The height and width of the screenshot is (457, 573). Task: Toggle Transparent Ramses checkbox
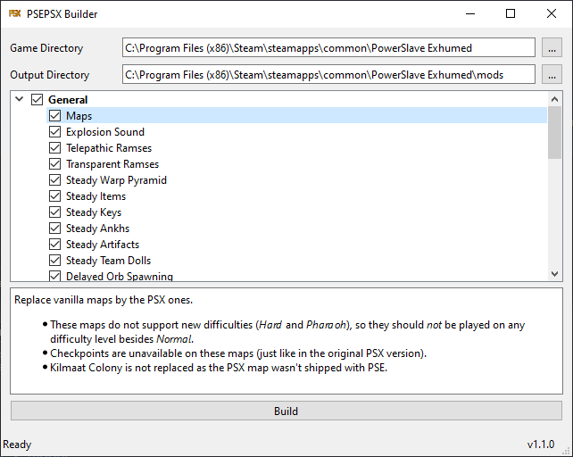(x=55, y=164)
